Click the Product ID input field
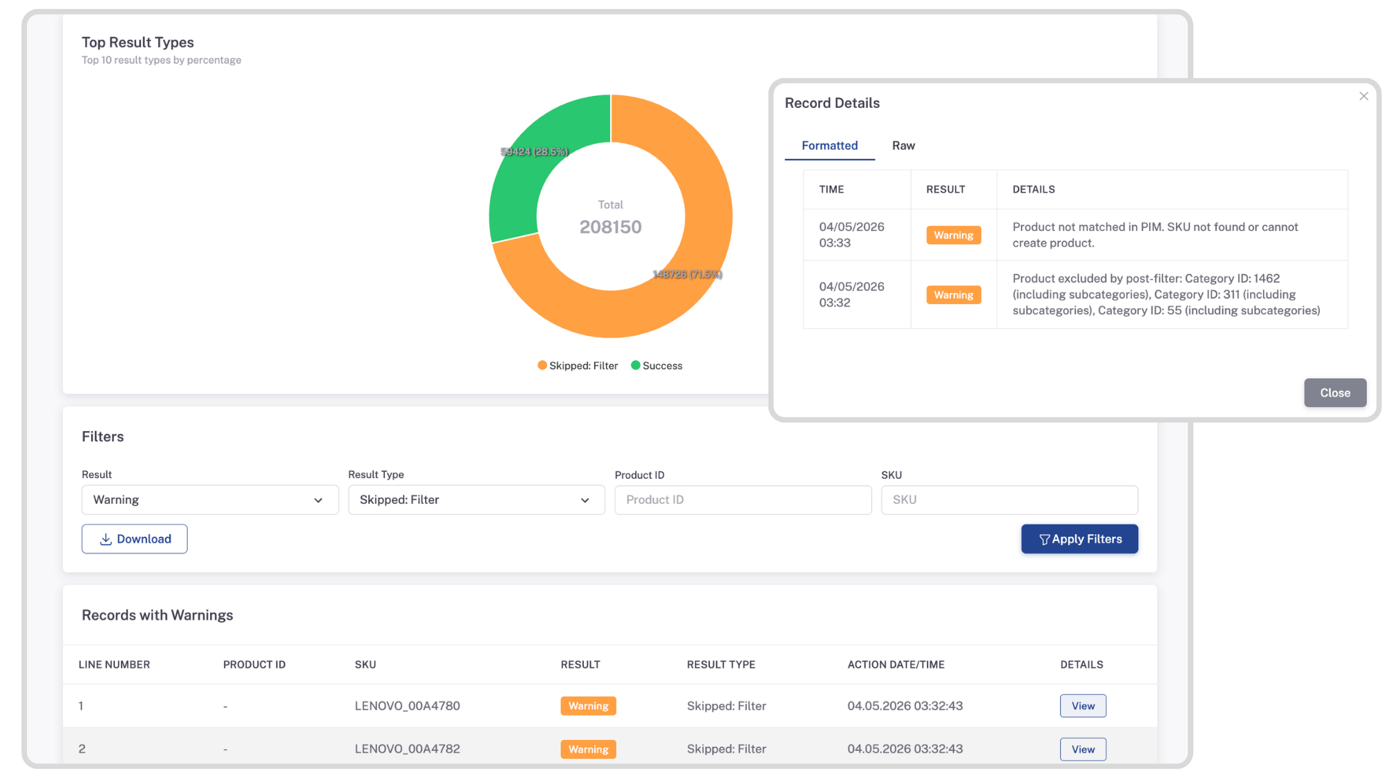This screenshot has height=778, width=1382. [x=743, y=500]
